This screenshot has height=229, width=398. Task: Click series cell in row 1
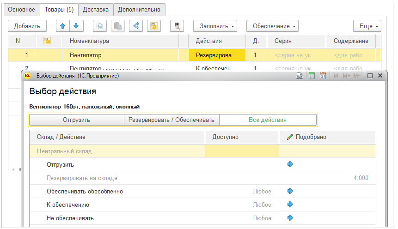pos(296,55)
